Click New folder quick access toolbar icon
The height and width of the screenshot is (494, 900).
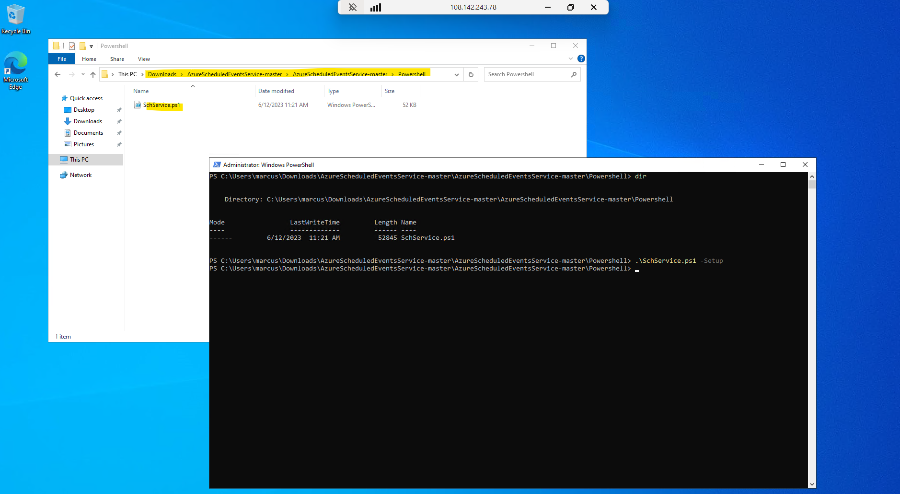(82, 46)
